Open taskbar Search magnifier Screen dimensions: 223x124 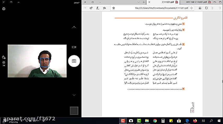[211, 121]
